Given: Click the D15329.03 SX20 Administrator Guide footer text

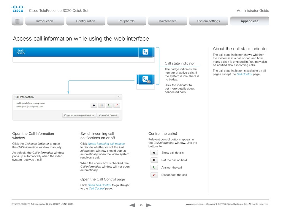Looking at the screenshot, I should click(43, 204).
